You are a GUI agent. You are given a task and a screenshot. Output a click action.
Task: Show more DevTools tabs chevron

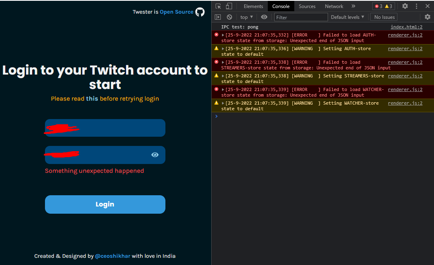point(353,6)
